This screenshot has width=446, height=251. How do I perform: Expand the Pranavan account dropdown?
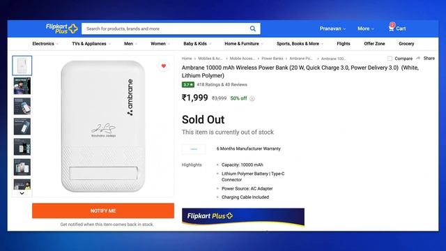[332, 29]
